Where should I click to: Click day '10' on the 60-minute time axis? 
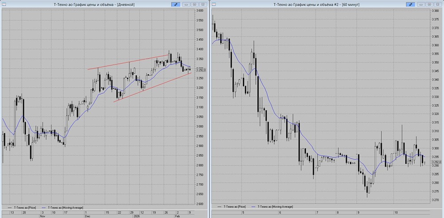point(396,213)
